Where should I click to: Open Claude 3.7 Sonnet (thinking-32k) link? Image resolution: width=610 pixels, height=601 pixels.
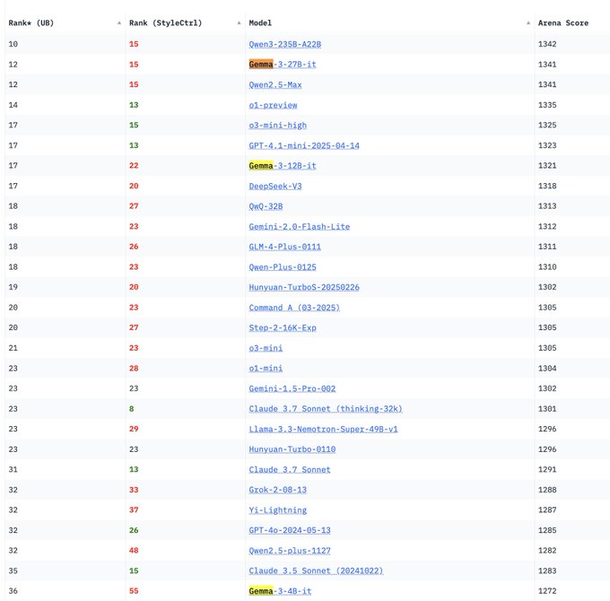click(325, 408)
